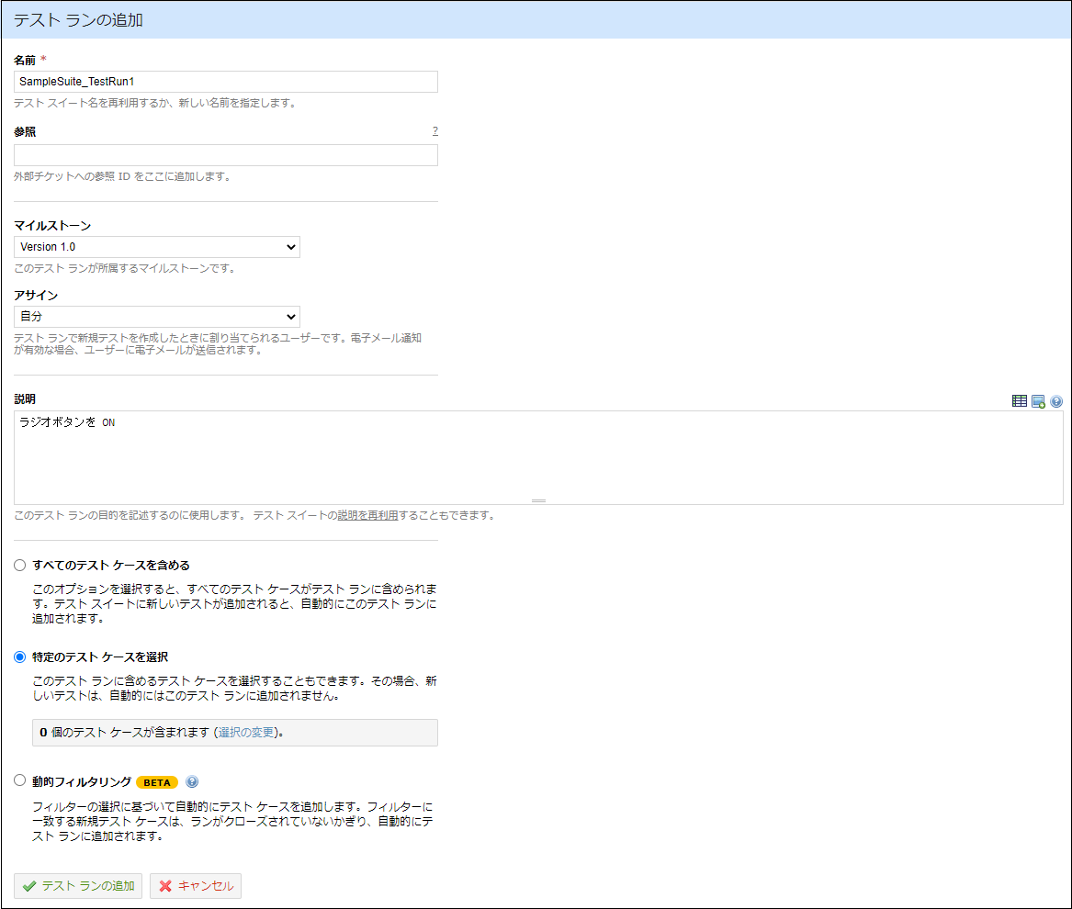
Task: Click the green checkmark on テスト ランの追加
Action: pyautogui.click(x=30, y=885)
